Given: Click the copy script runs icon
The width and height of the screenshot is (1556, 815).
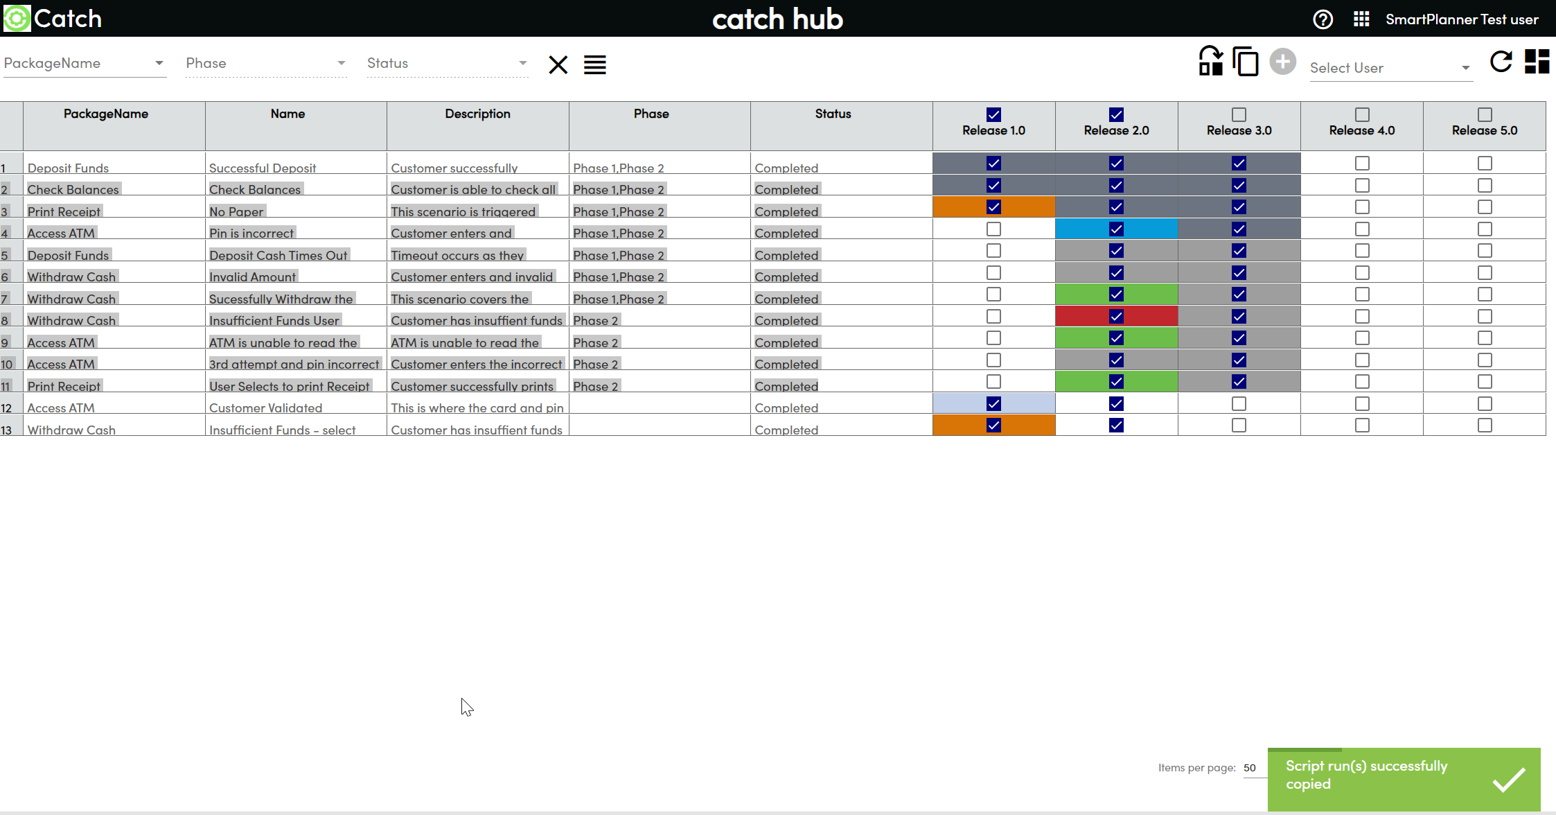Looking at the screenshot, I should pos(1245,62).
